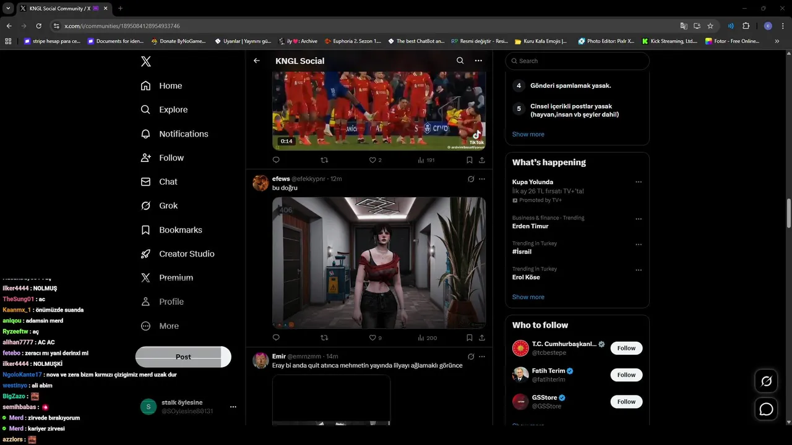Open Creator Studio in sidebar
792x445 pixels.
coord(178,254)
